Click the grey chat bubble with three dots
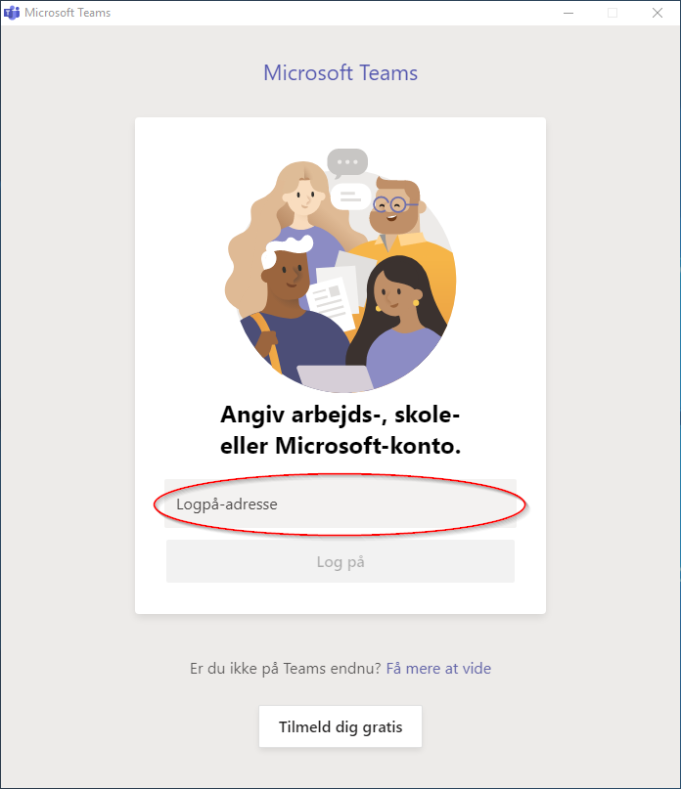 [347, 163]
